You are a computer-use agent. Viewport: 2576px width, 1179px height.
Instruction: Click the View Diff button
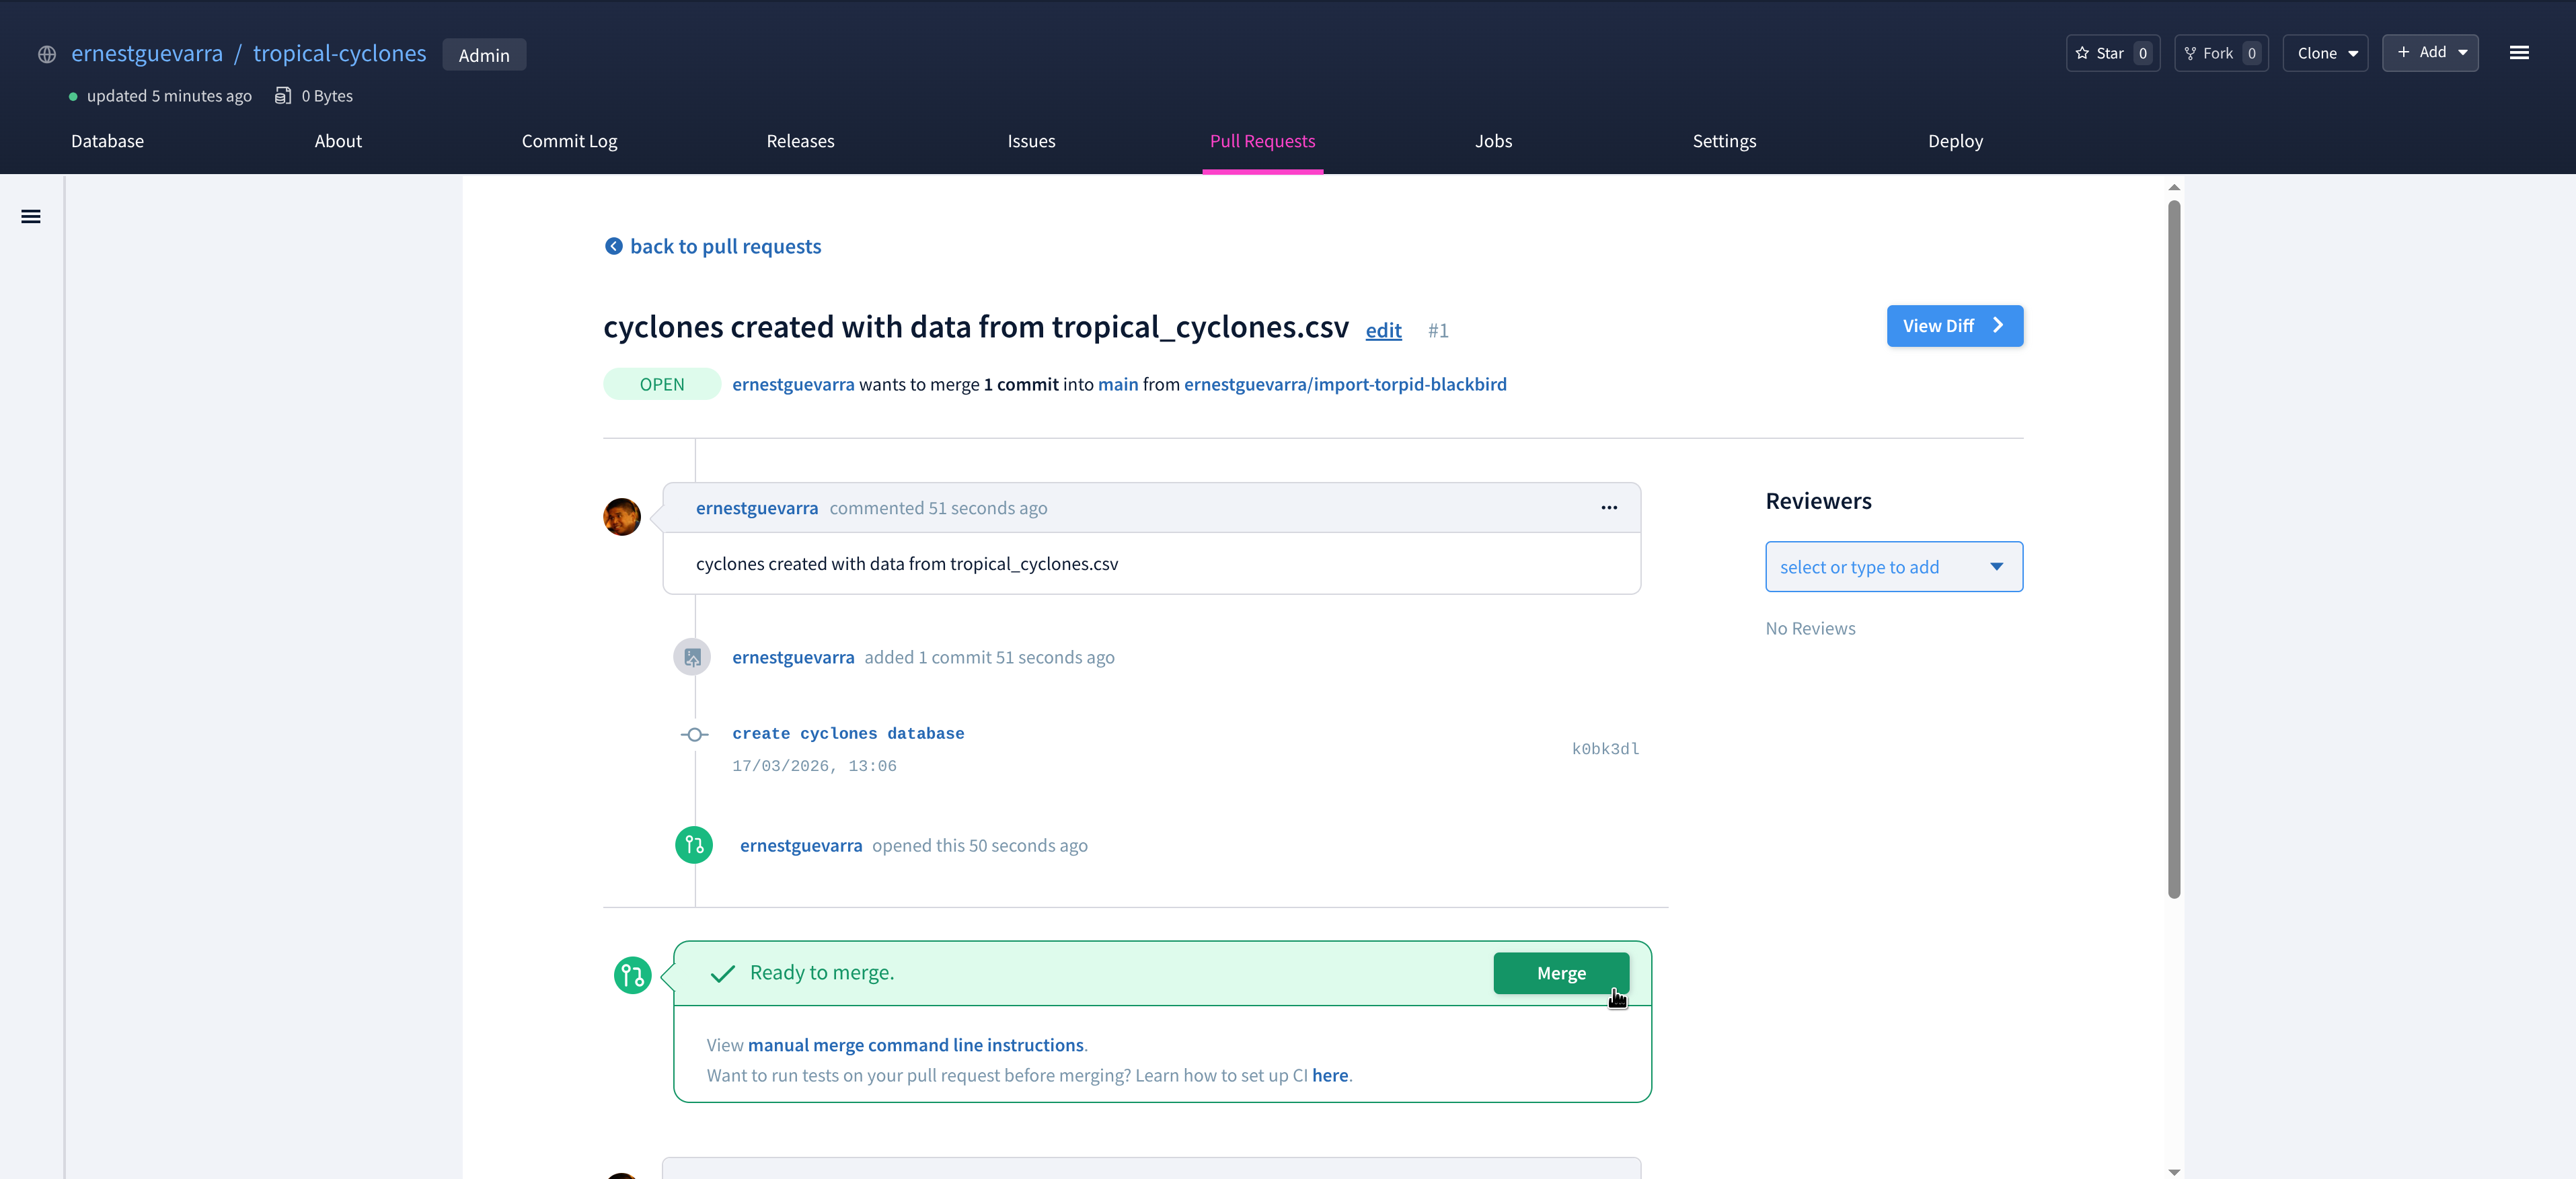pyautogui.click(x=1953, y=326)
